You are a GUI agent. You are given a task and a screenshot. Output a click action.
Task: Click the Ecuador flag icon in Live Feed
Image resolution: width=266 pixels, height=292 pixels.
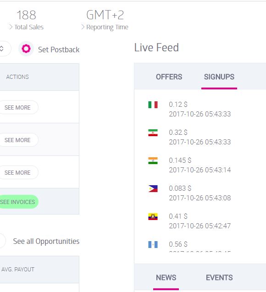click(x=153, y=216)
